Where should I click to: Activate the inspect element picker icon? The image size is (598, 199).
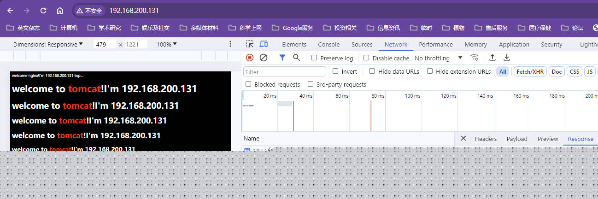250,44
